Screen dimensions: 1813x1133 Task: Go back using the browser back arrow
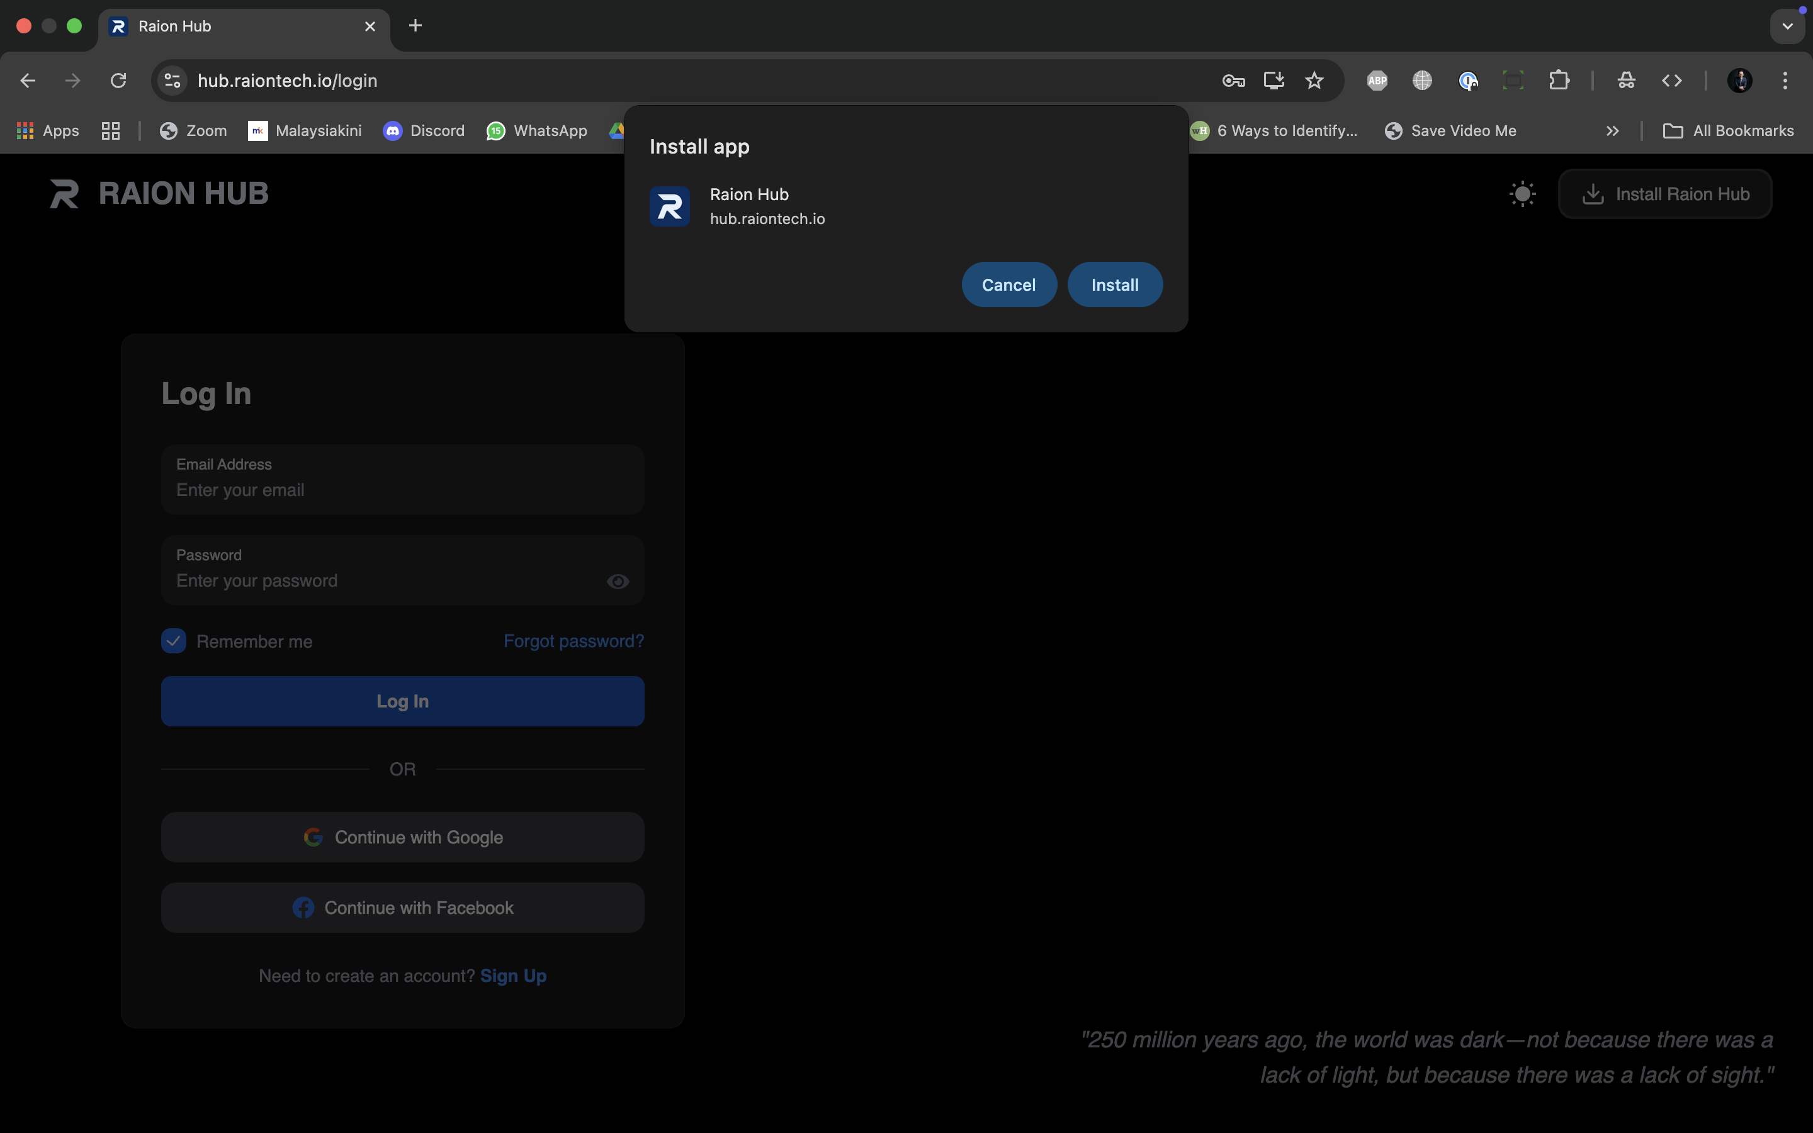tap(28, 80)
